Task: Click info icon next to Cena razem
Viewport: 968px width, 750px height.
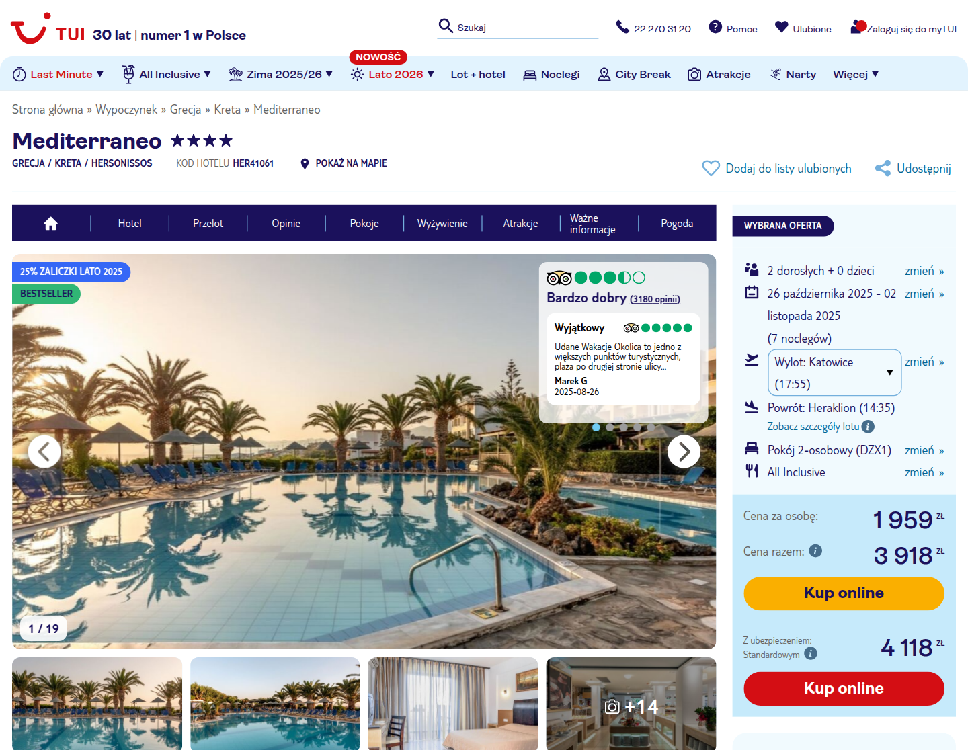Action: [x=815, y=551]
